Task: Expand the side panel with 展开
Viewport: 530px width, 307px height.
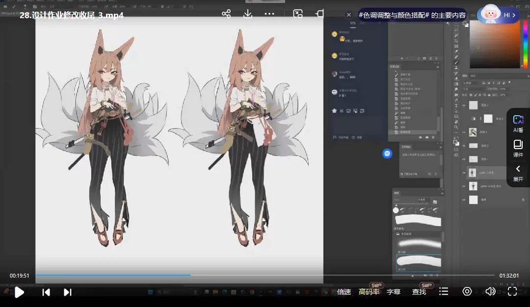Action: (518, 173)
